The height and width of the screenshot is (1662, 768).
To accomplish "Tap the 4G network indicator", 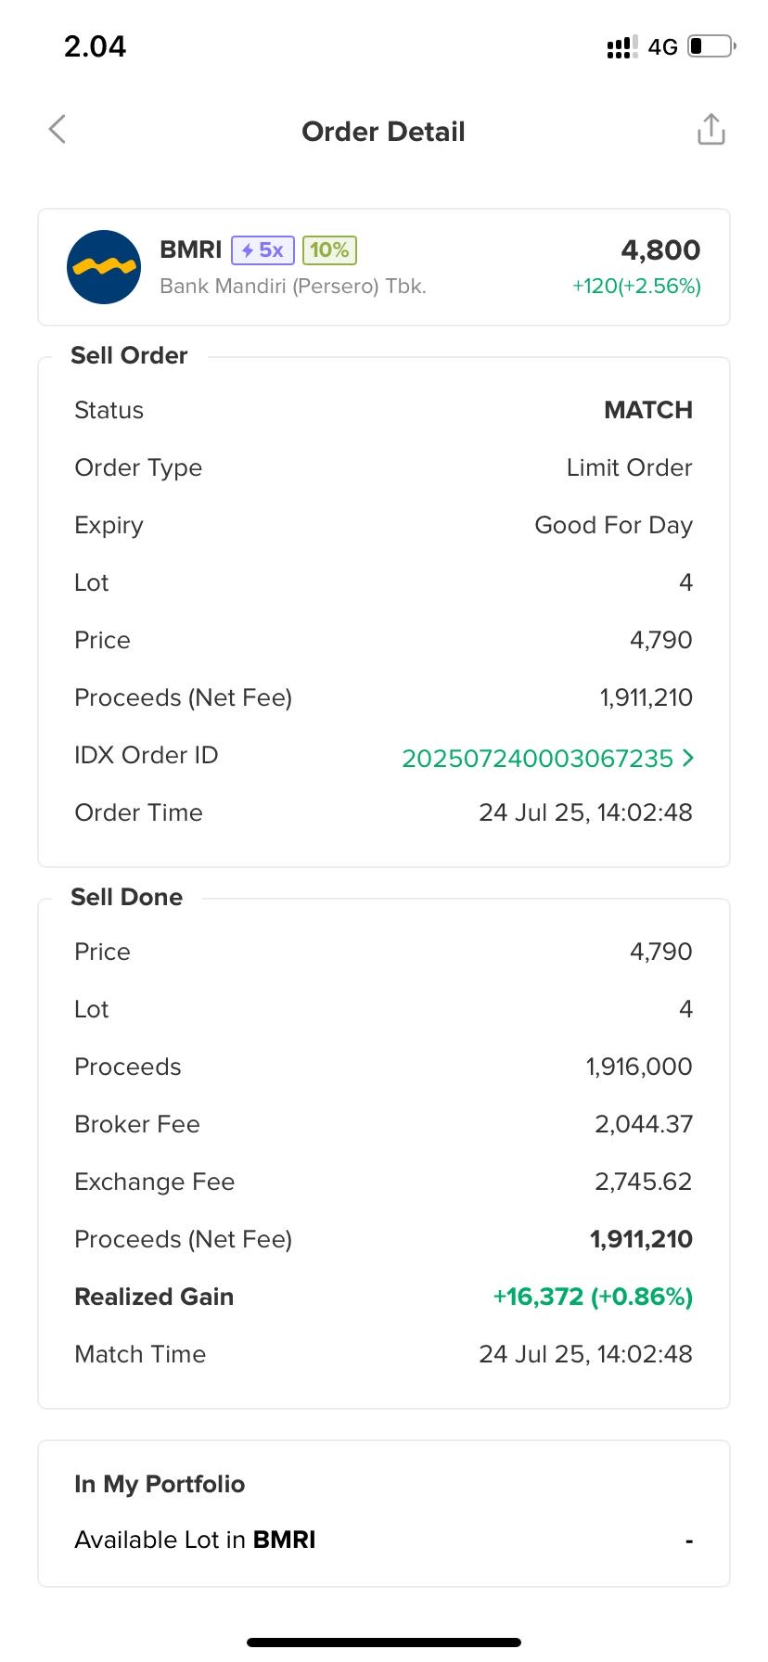I will [x=662, y=47].
